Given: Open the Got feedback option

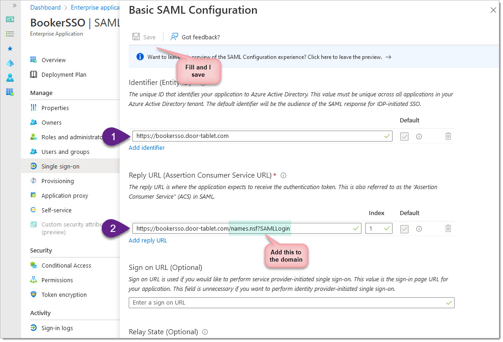Looking at the screenshot, I should [195, 37].
